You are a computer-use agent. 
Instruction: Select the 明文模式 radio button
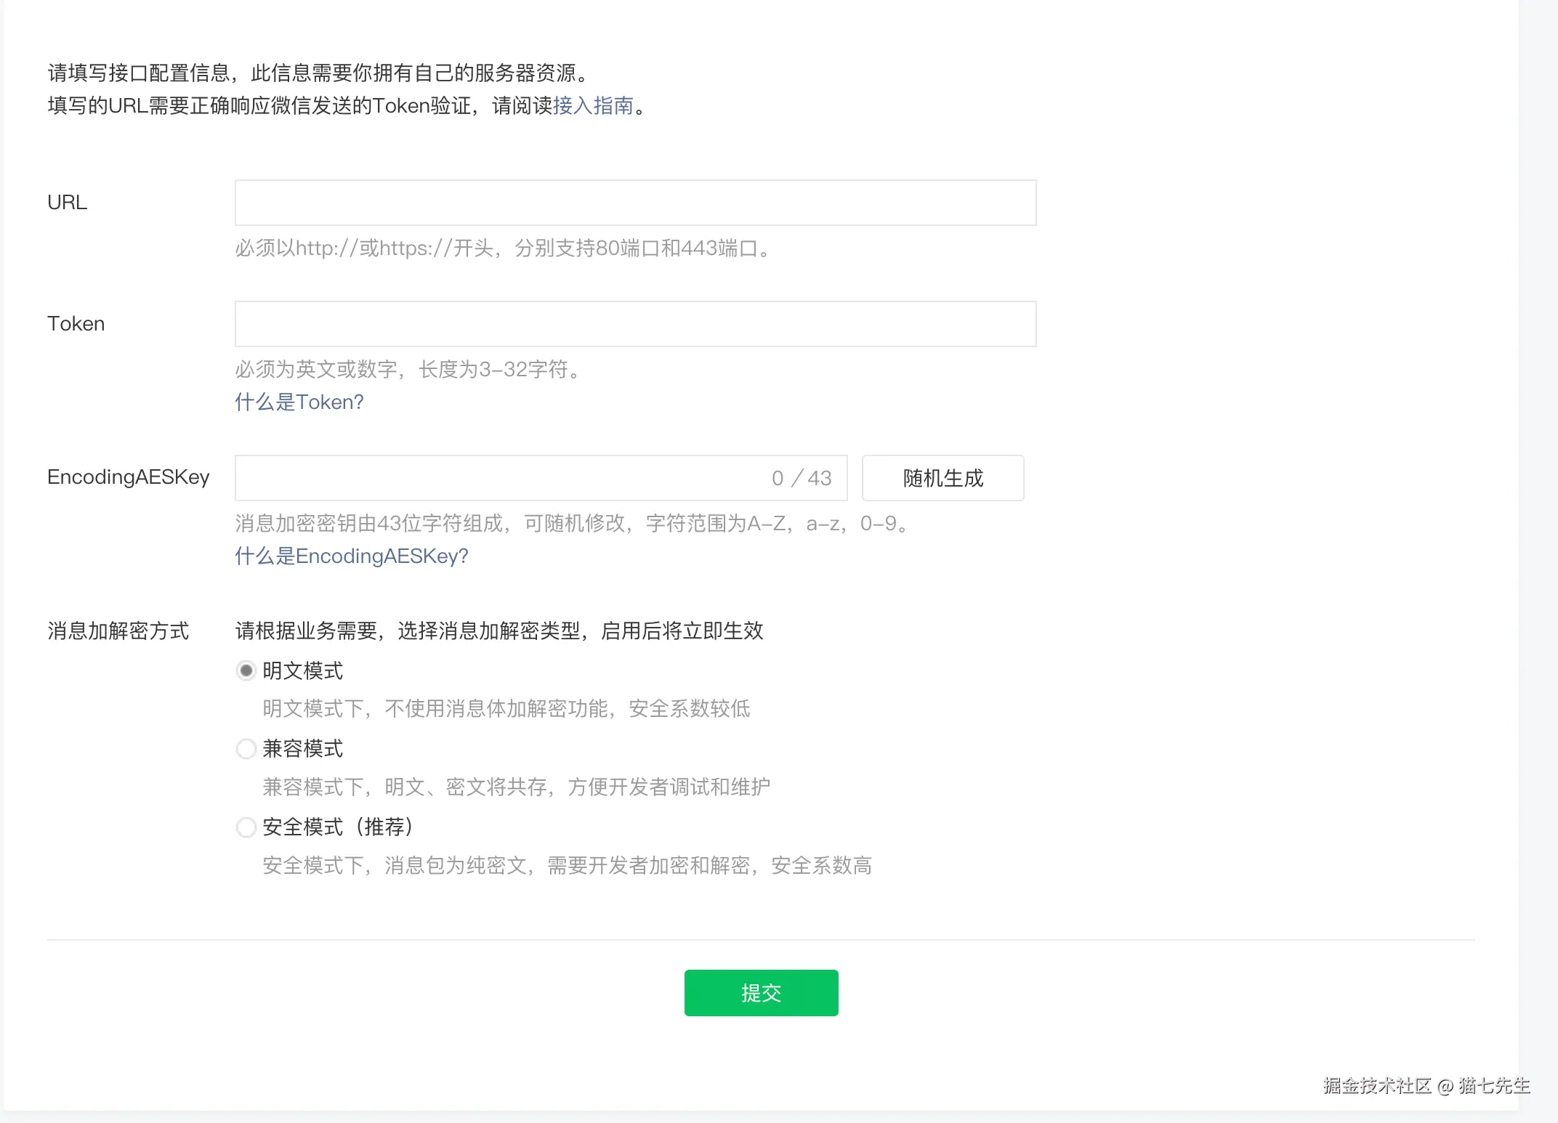click(x=246, y=670)
